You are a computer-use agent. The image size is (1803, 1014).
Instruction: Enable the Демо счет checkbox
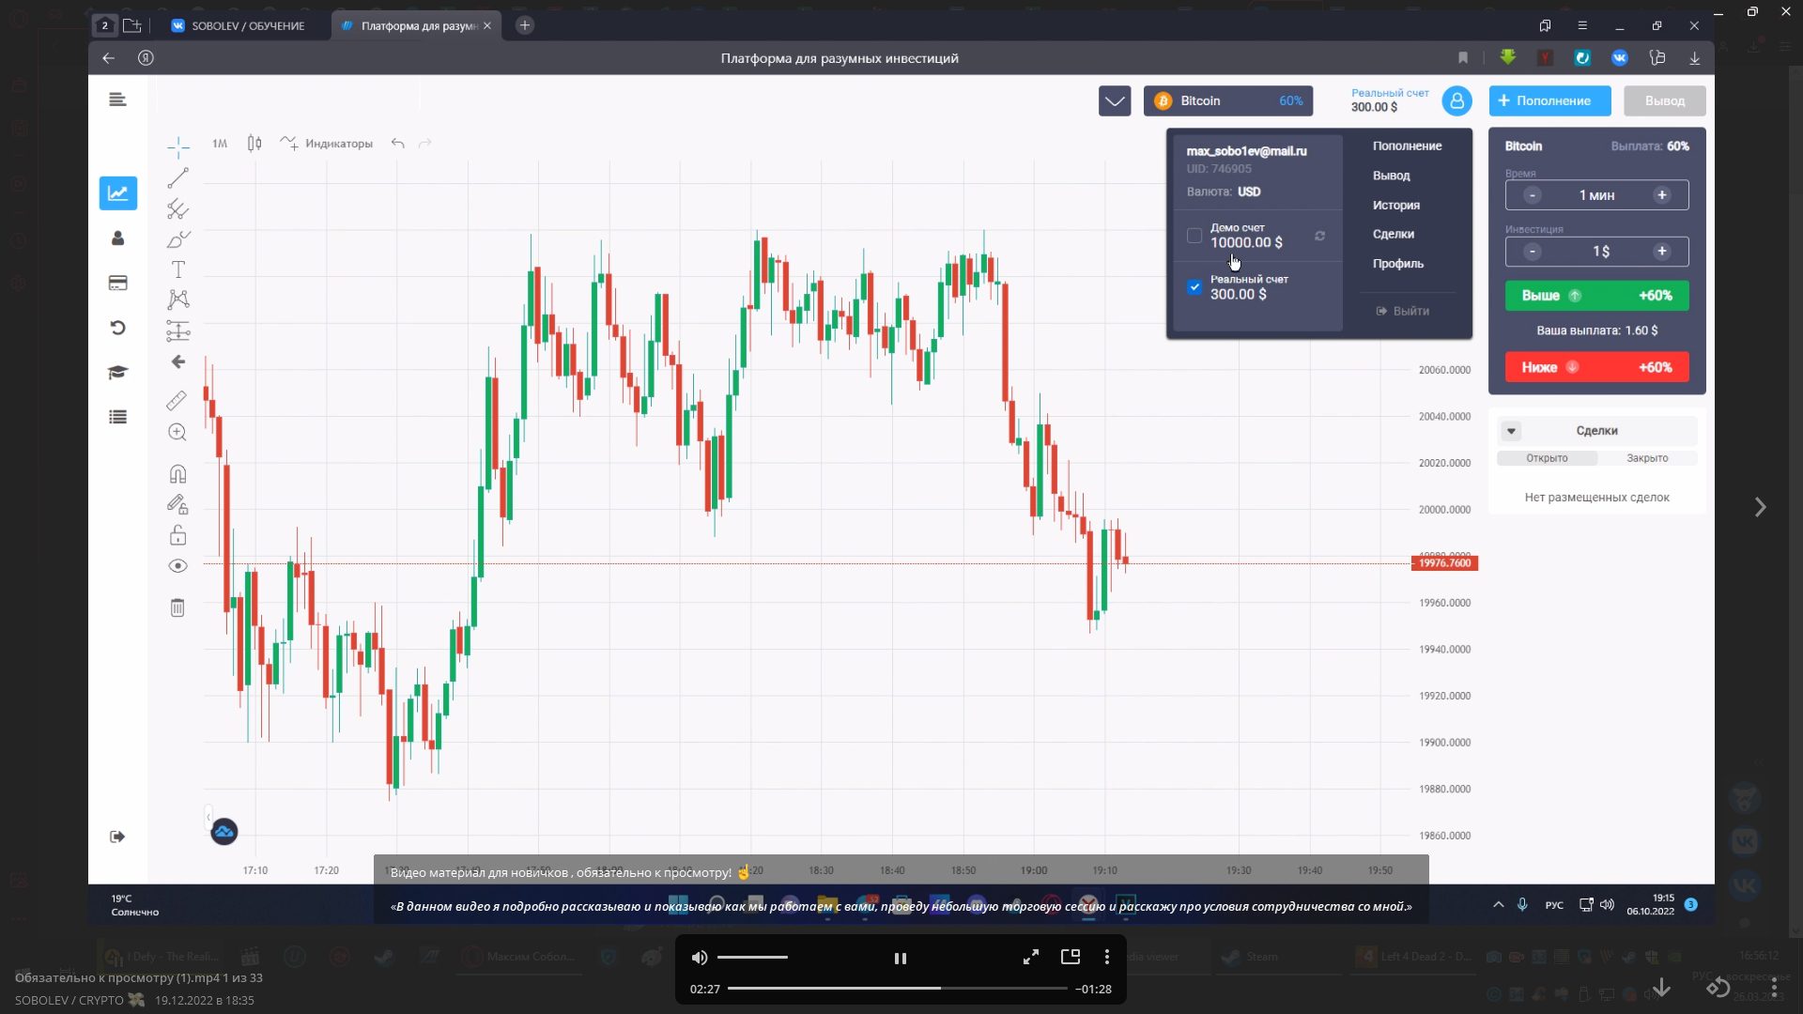click(1194, 236)
